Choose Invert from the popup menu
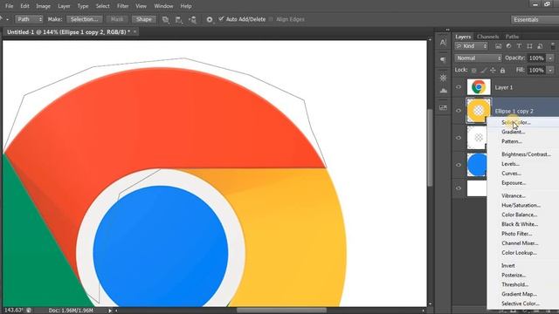Screen dimensions: 559x314 (x=508, y=265)
